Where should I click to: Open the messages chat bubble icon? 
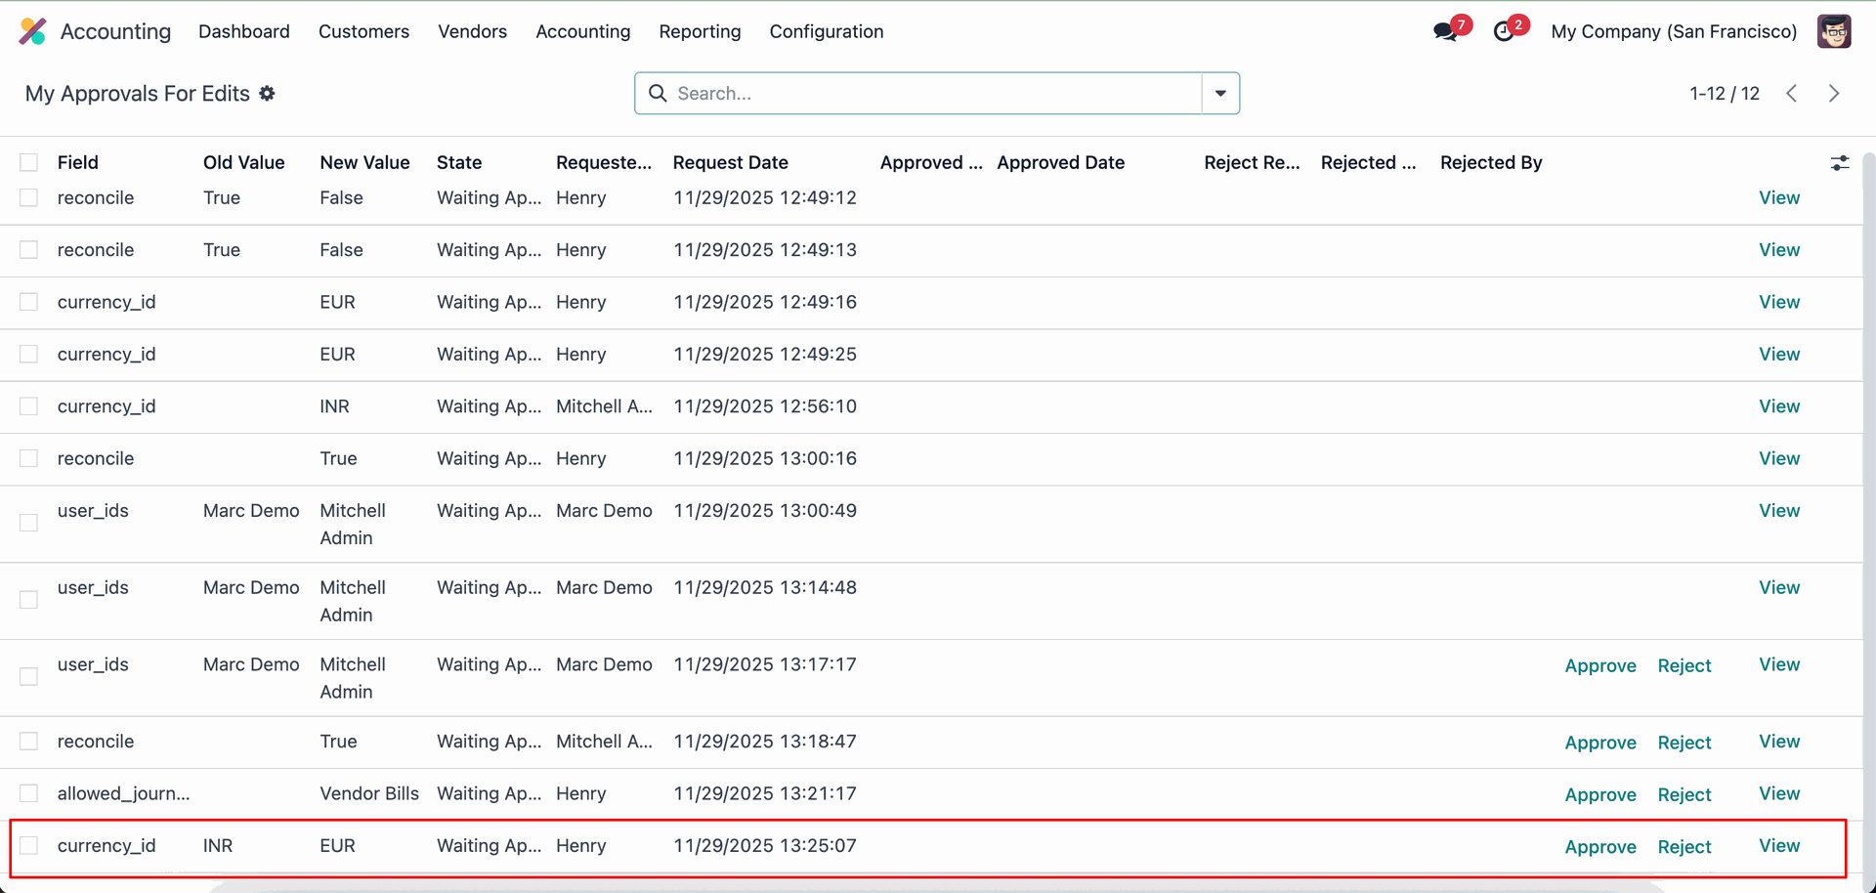[1445, 31]
